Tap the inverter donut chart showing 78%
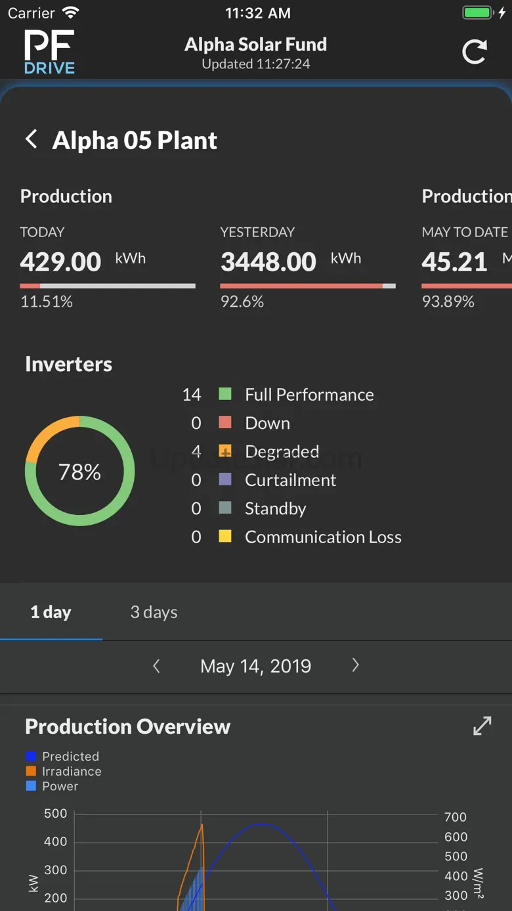 click(x=80, y=471)
